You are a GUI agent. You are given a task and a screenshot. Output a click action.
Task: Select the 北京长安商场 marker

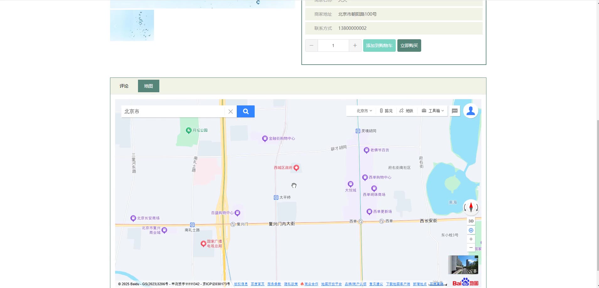tap(133, 218)
